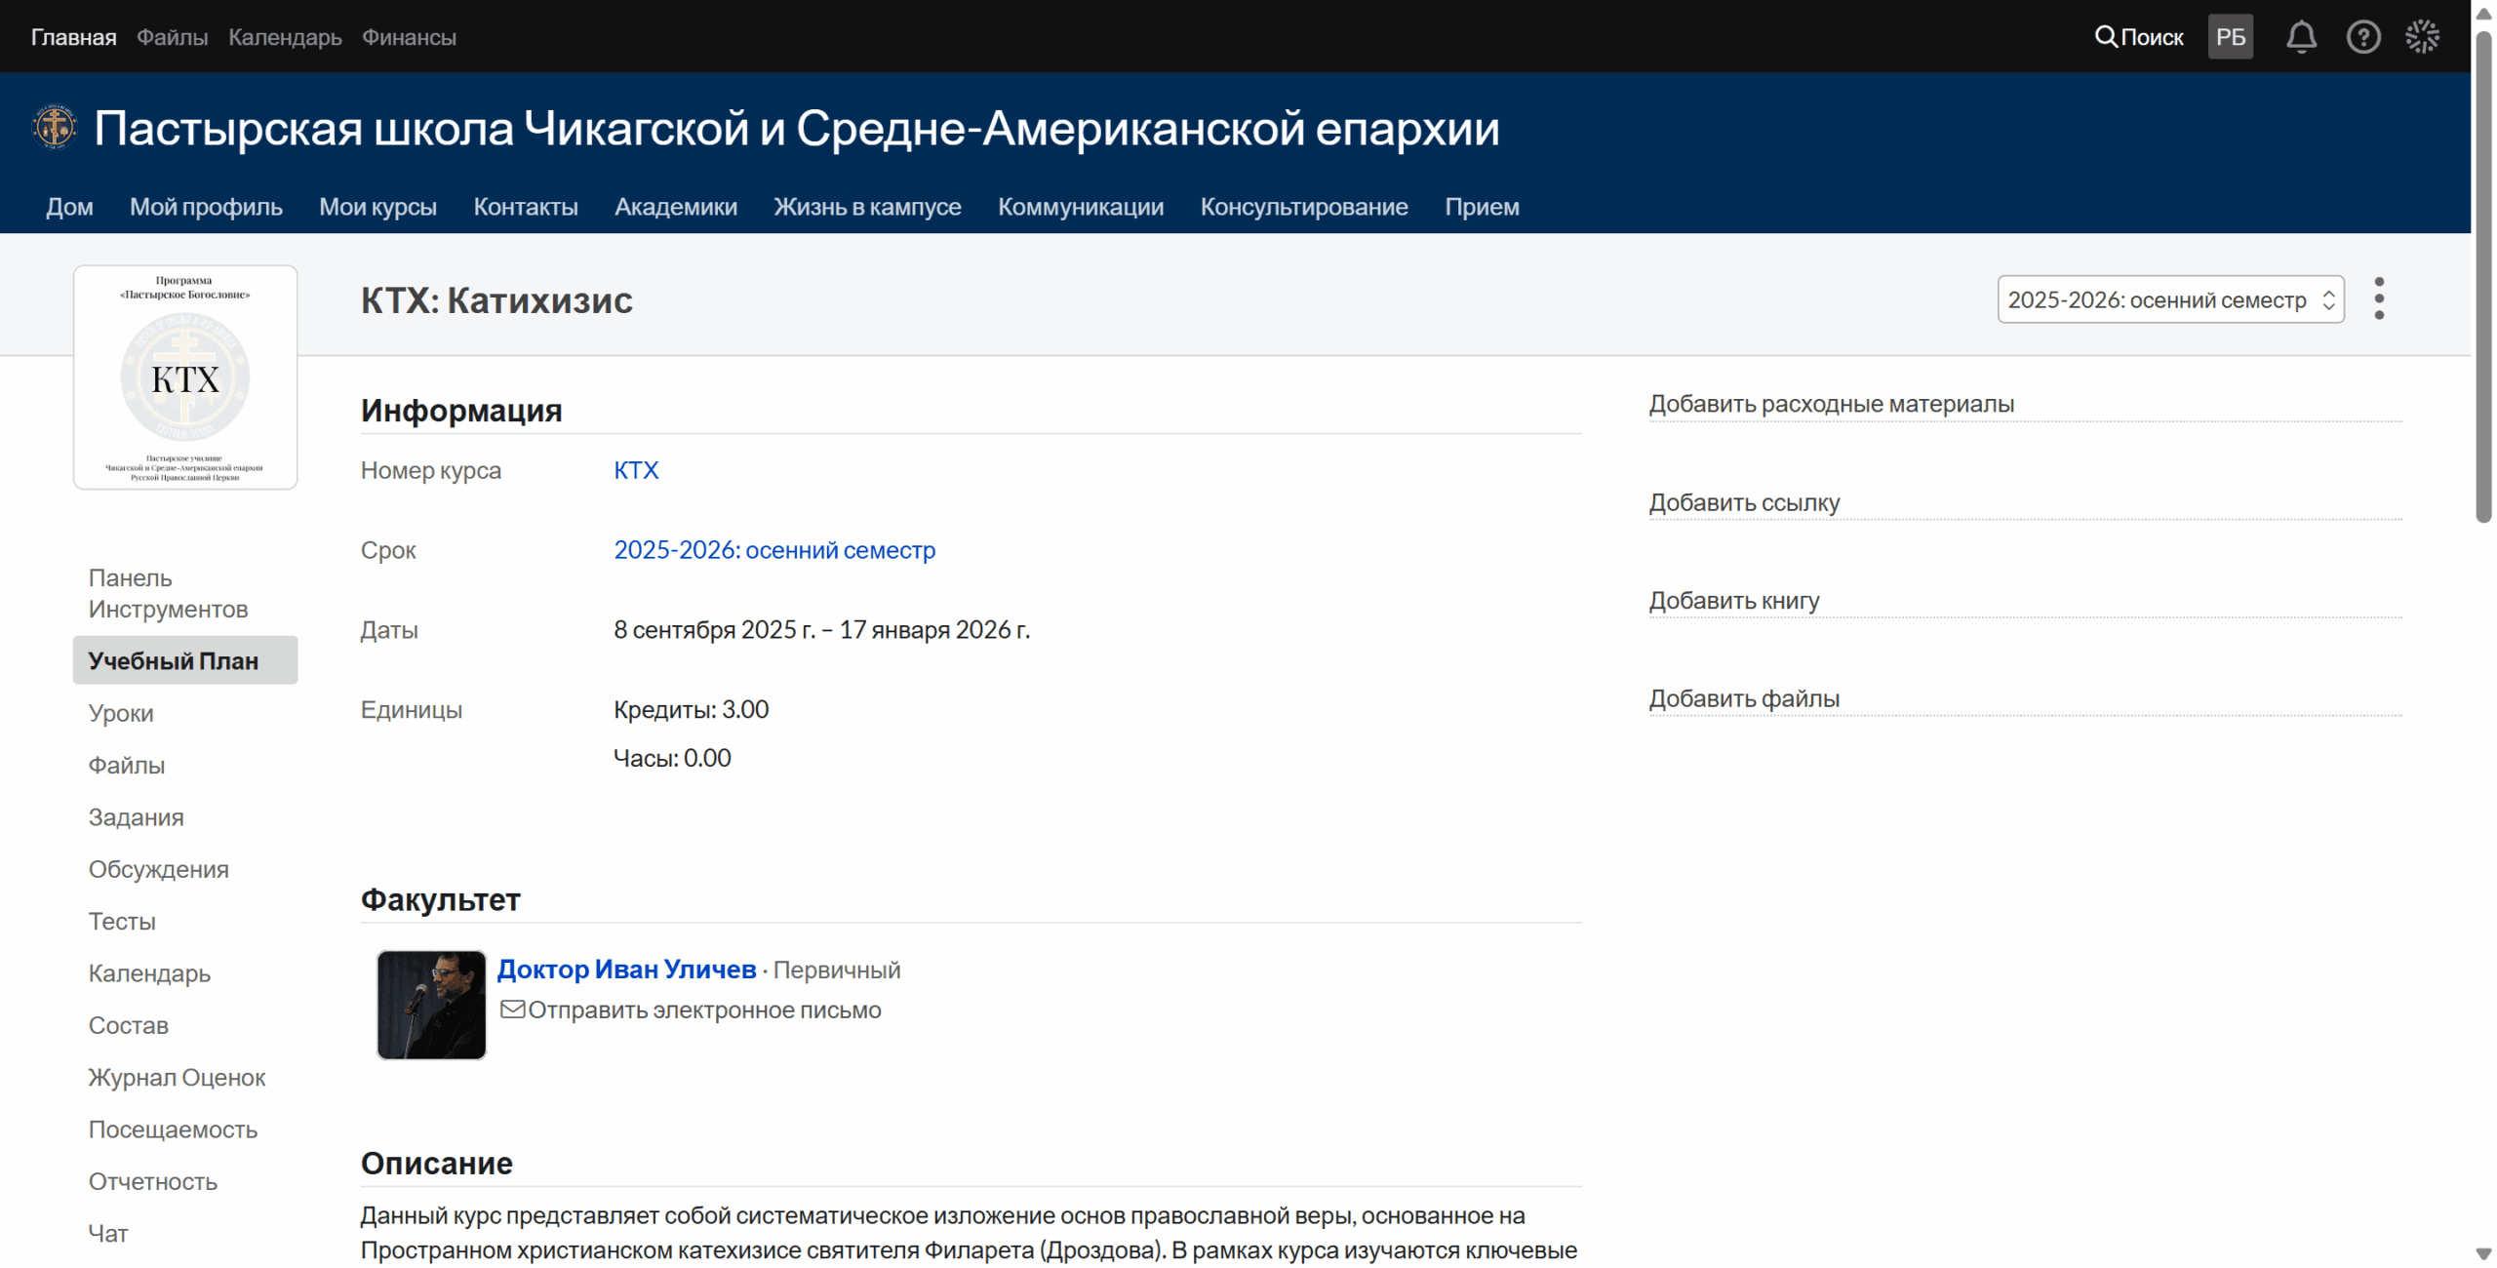This screenshot has width=2497, height=1268.
Task: Open Тесты in course sidebar
Action: pyautogui.click(x=122, y=921)
